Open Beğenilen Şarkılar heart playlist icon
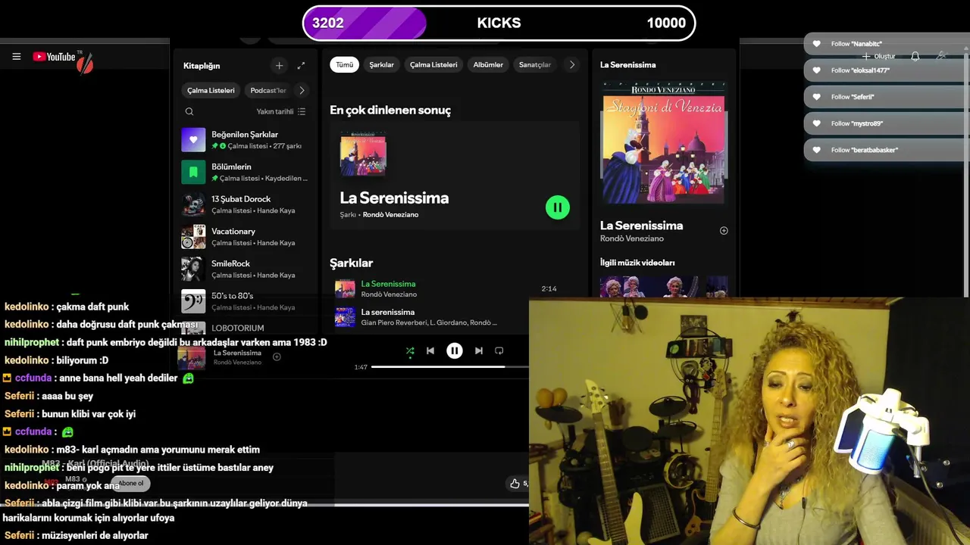Screen dimensions: 970x545 pyautogui.click(x=193, y=140)
